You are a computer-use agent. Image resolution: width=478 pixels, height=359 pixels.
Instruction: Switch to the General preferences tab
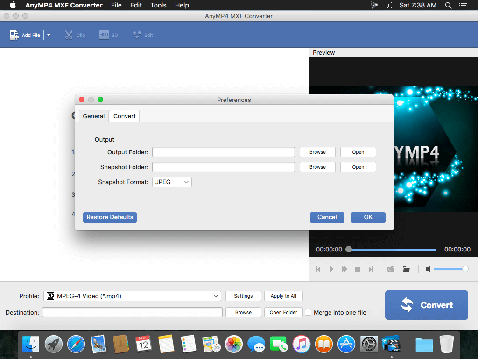[x=93, y=116]
